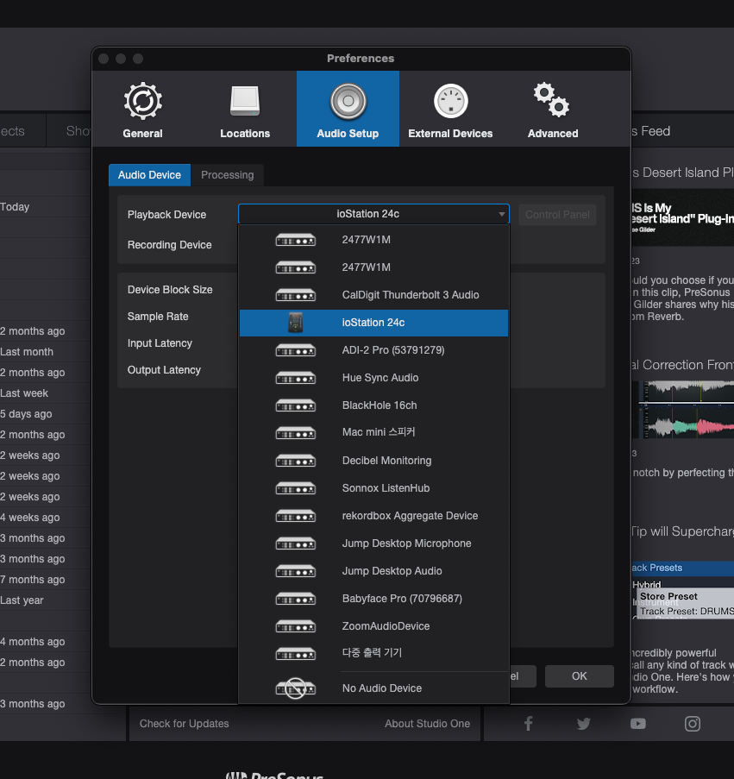Screen dimensions: 734x779
Task: Choose the first 2477W1M device entry
Action: pyautogui.click(x=373, y=240)
